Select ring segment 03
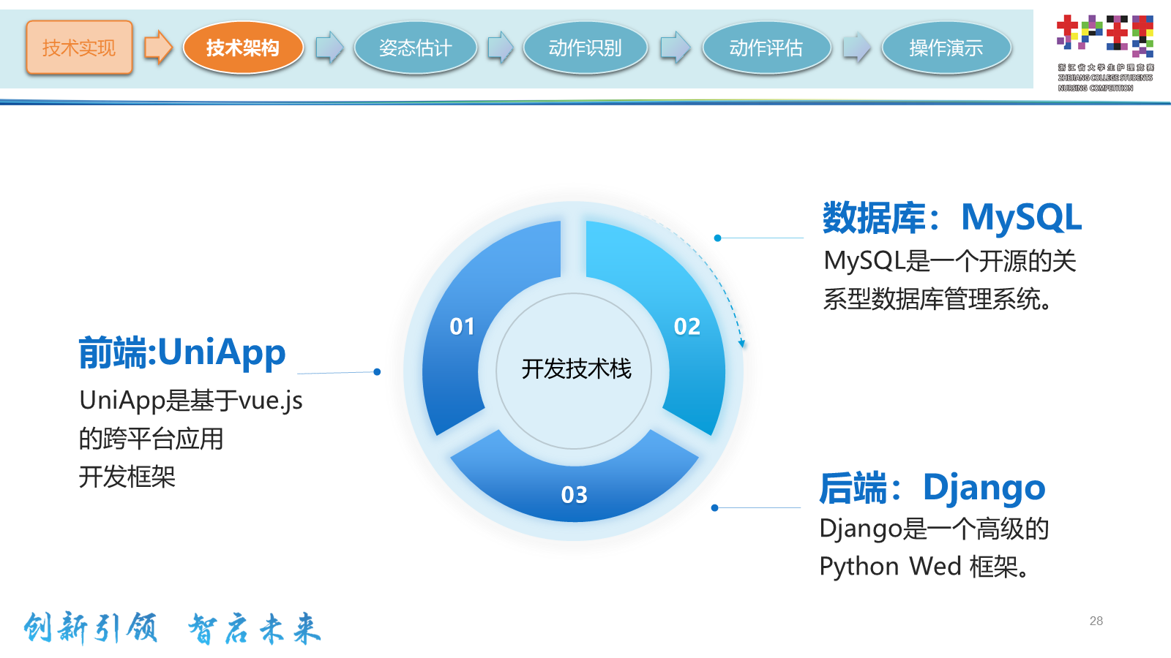Viewport: 1171px width, 658px height. click(x=575, y=494)
